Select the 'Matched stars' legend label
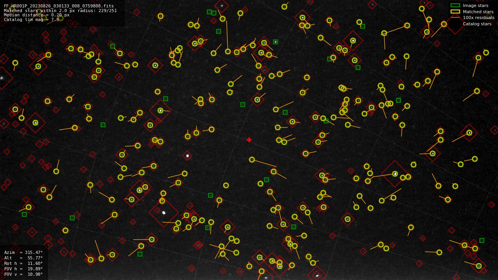Viewport: 498px width, 280px height. click(x=478, y=12)
